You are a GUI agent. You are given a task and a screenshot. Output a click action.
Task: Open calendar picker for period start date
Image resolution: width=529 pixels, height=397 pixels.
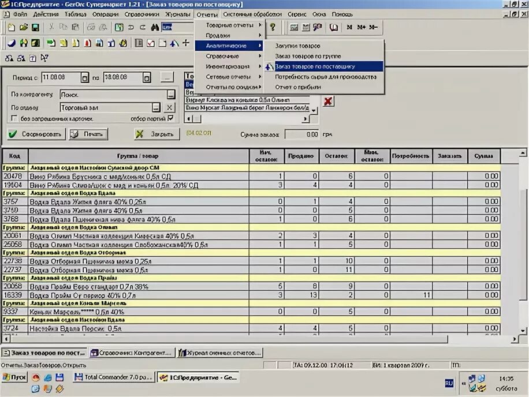tap(85, 78)
